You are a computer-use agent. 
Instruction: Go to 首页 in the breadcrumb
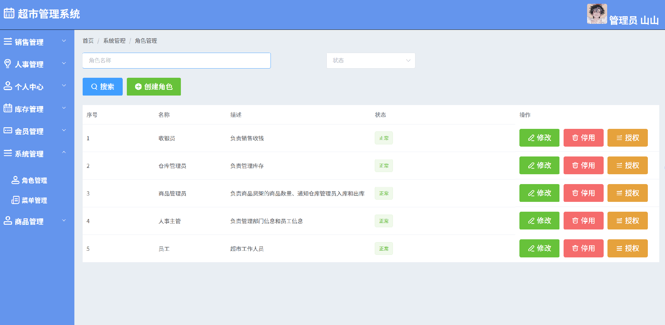pos(88,41)
